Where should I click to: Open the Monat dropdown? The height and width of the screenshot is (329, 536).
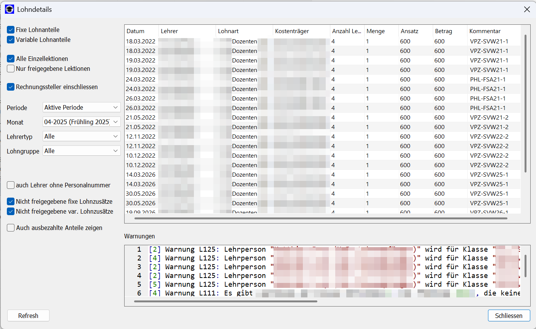[82, 122]
